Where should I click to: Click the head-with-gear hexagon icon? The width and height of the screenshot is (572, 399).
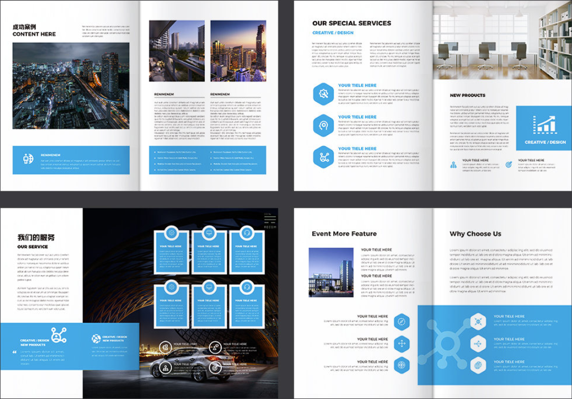point(323,126)
